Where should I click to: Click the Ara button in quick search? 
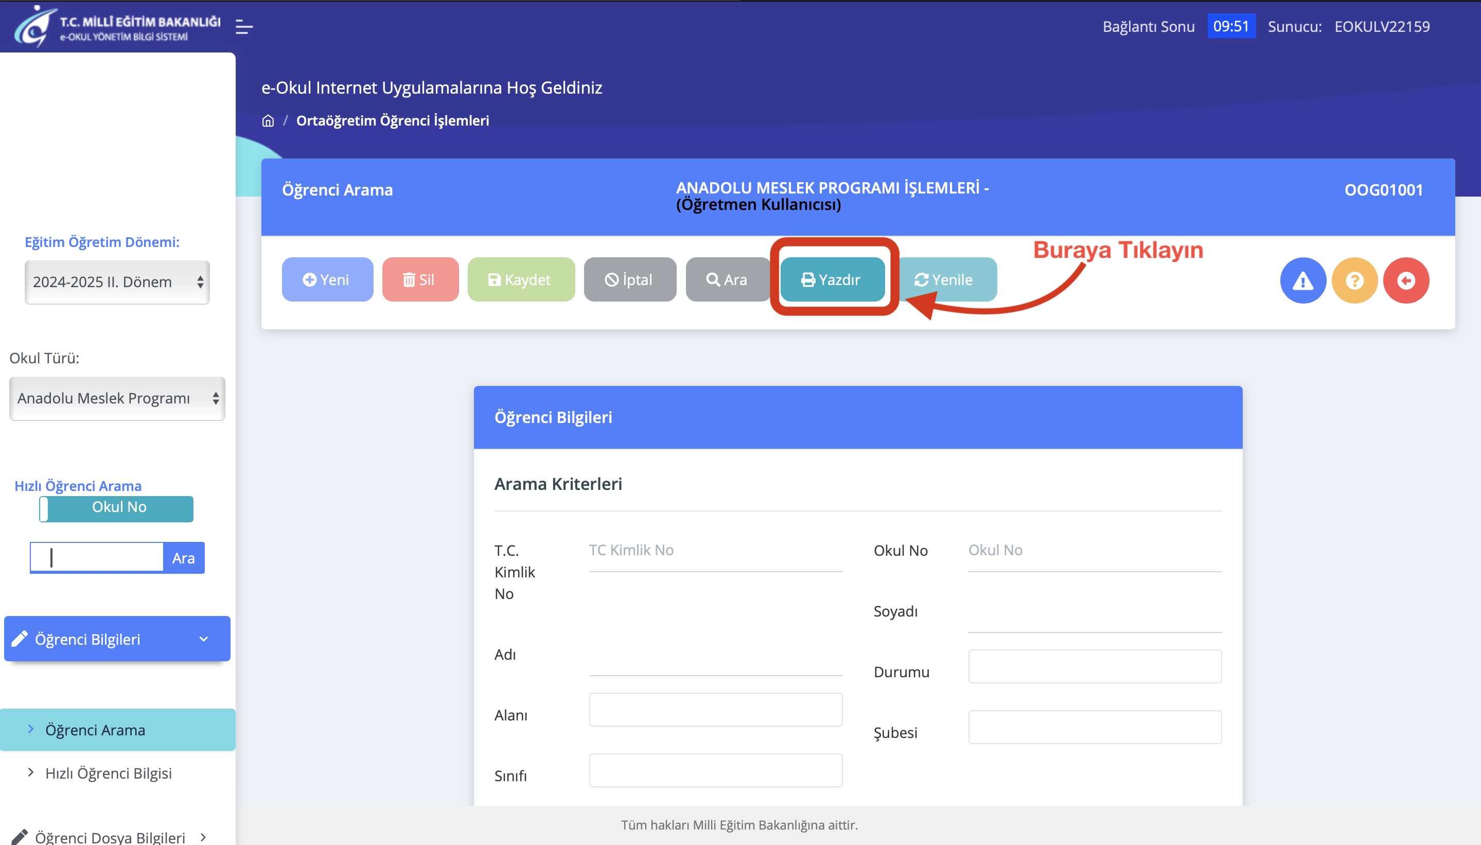[183, 558]
